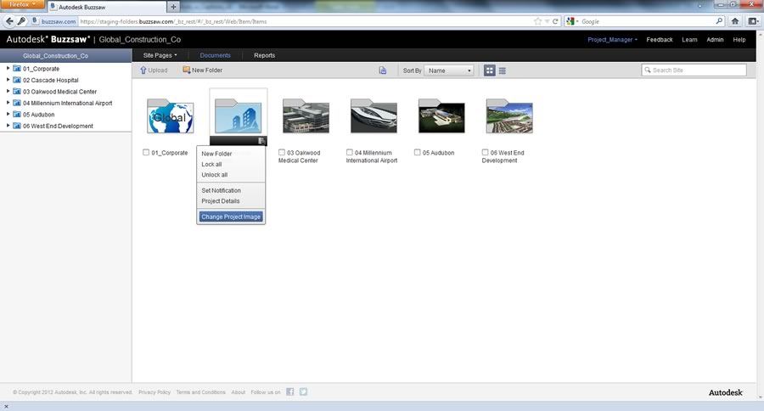Click the bookmark star in address bar
Screen dimensions: 764x411
537,21
